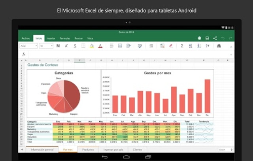Click the Gastos de Contoso title cell

(x=43, y=65)
